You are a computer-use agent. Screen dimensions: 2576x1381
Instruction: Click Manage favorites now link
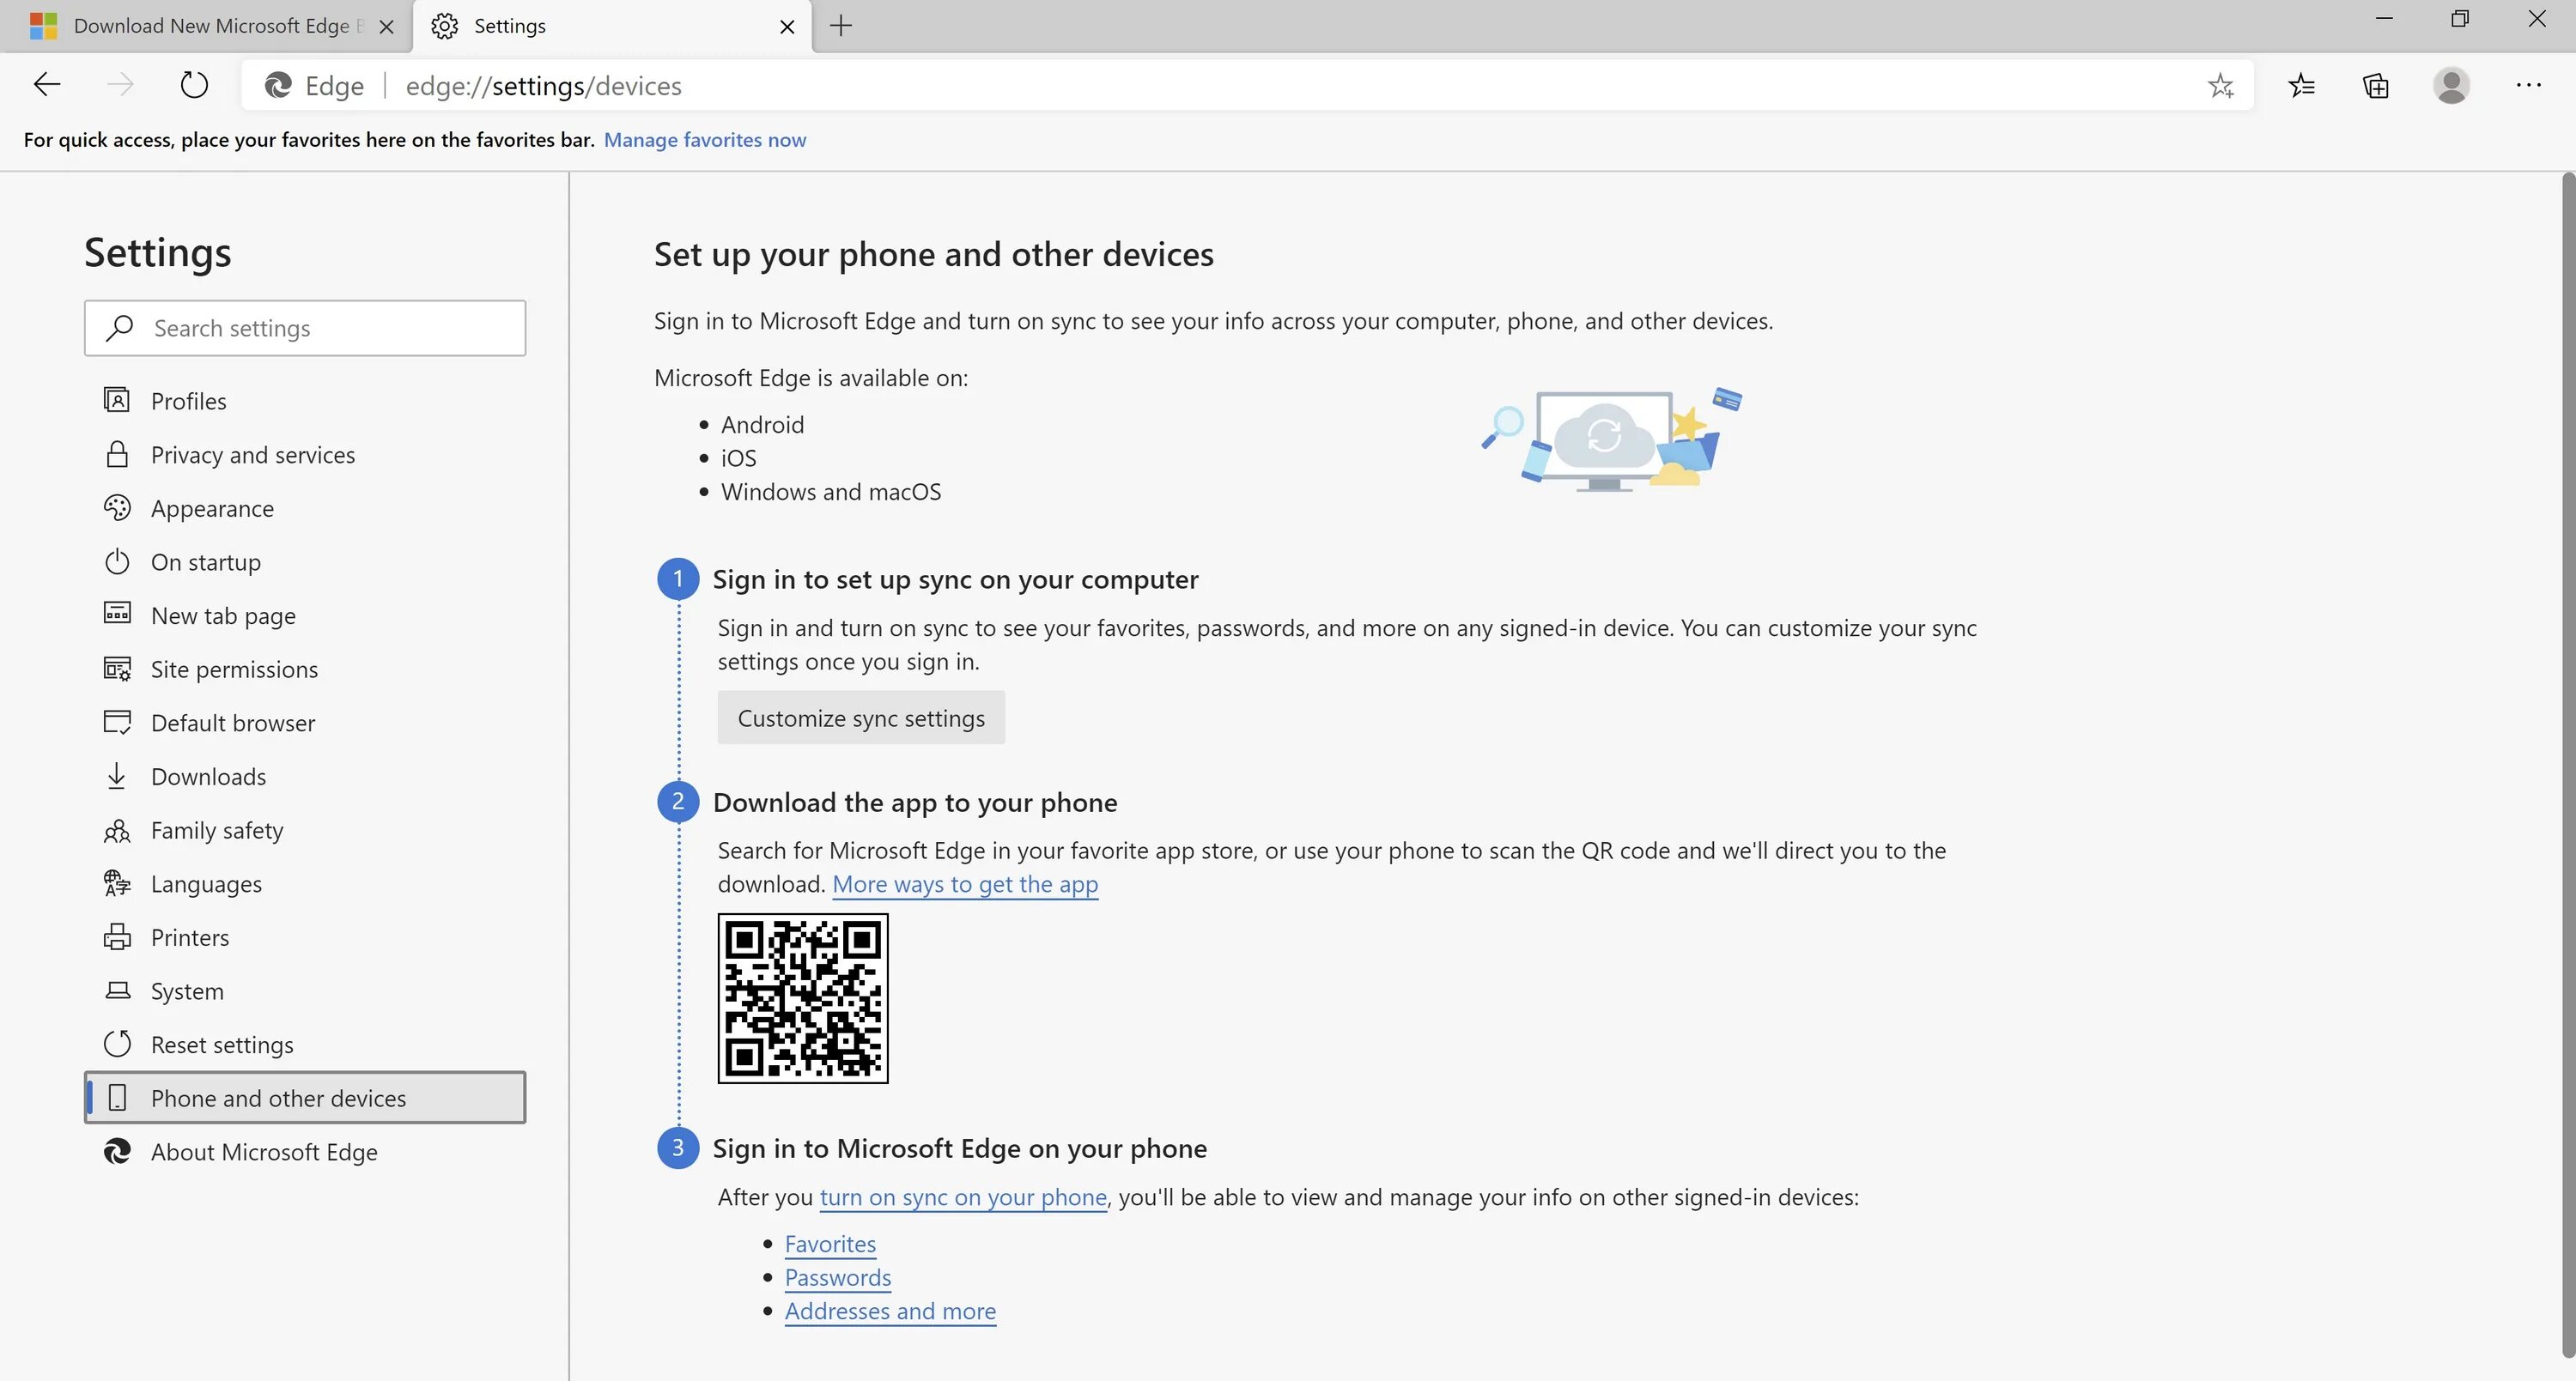pyautogui.click(x=705, y=140)
